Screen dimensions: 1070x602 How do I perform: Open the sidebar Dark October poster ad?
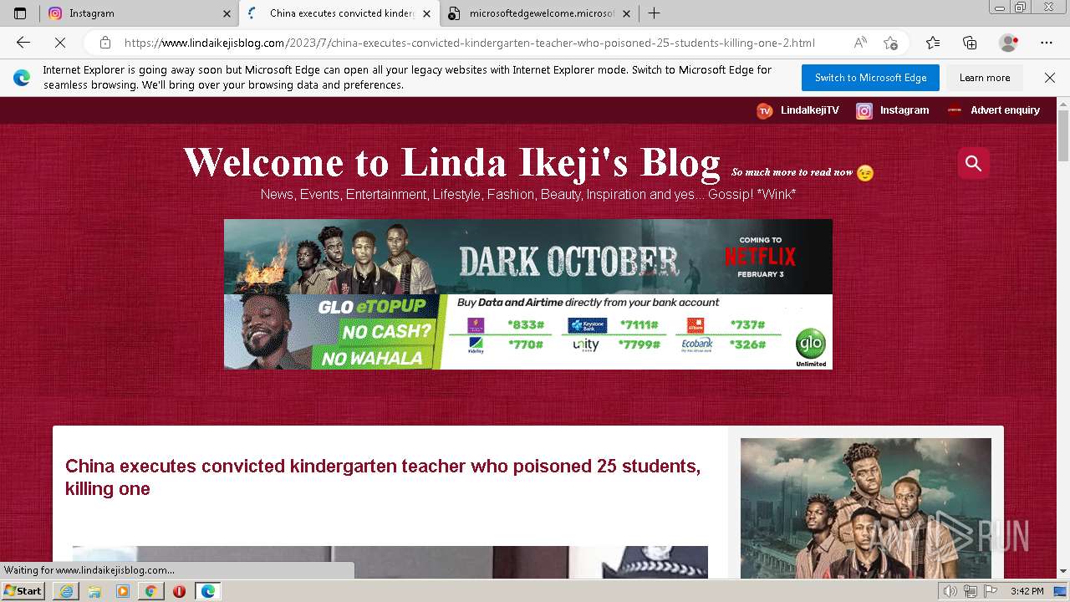[x=866, y=508]
